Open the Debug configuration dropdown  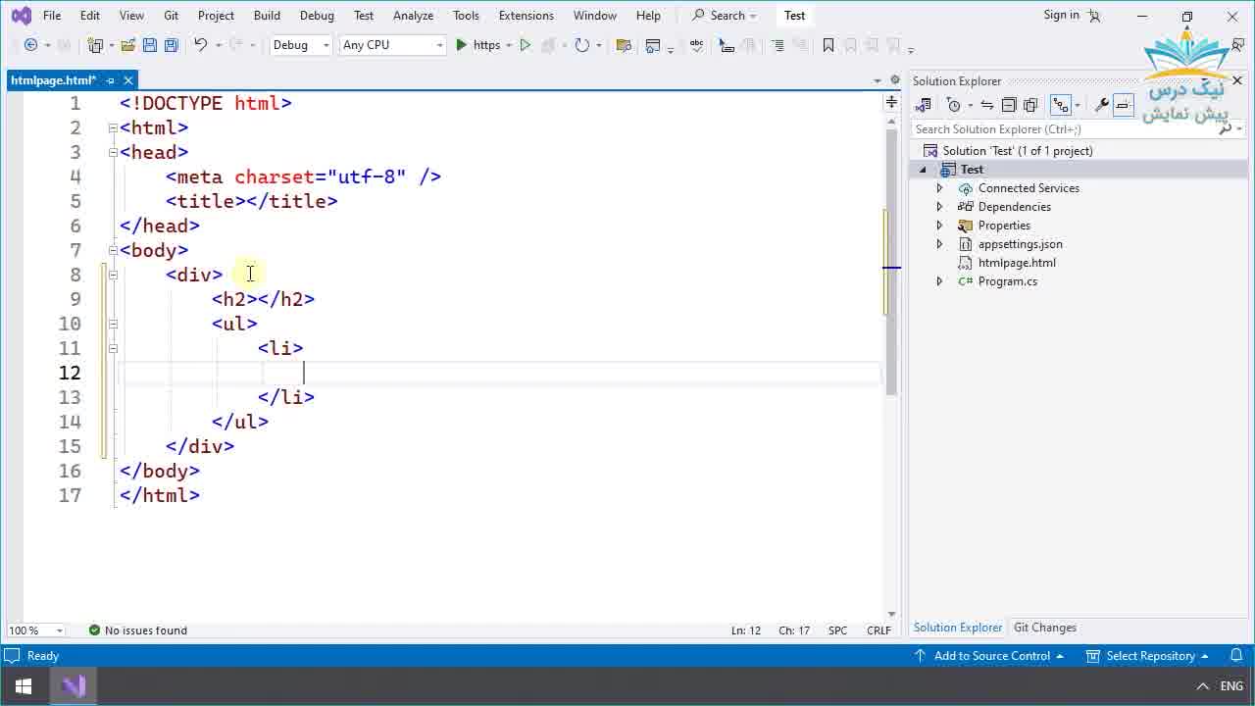pos(300,44)
